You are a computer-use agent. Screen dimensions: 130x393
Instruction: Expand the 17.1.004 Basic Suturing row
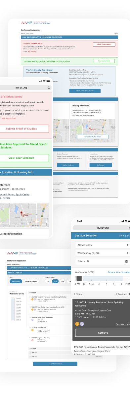[30, 327]
